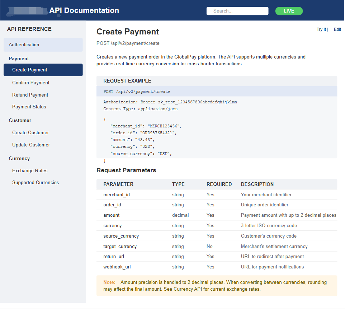Click the webhook_url parameter name
The width and height of the screenshot is (345, 309).
click(x=117, y=267)
